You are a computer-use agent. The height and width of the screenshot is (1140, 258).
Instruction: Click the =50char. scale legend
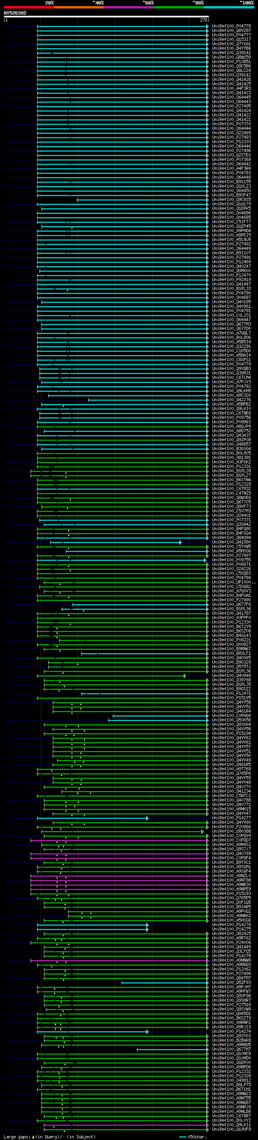point(193,1136)
